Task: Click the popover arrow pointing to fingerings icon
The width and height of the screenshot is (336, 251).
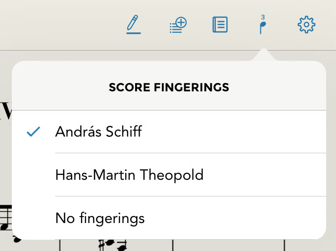Action: 263,55
